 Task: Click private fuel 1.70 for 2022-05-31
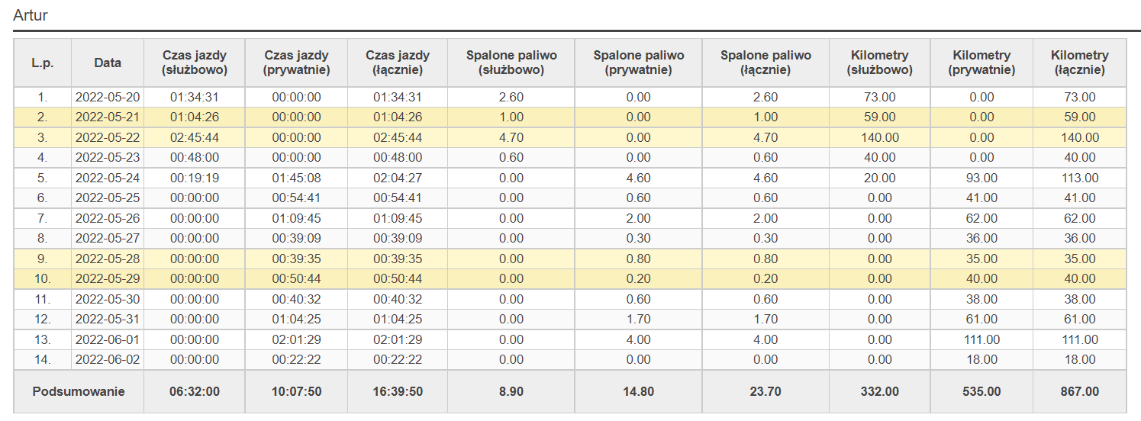coord(638,320)
